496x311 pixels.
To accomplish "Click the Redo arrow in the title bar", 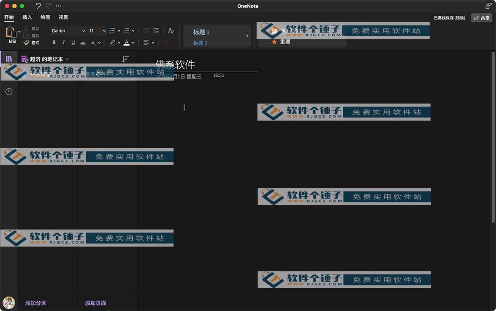I will tap(48, 6).
